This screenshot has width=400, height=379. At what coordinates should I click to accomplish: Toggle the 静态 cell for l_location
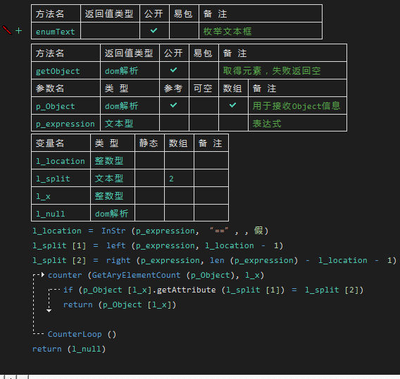[149, 160]
